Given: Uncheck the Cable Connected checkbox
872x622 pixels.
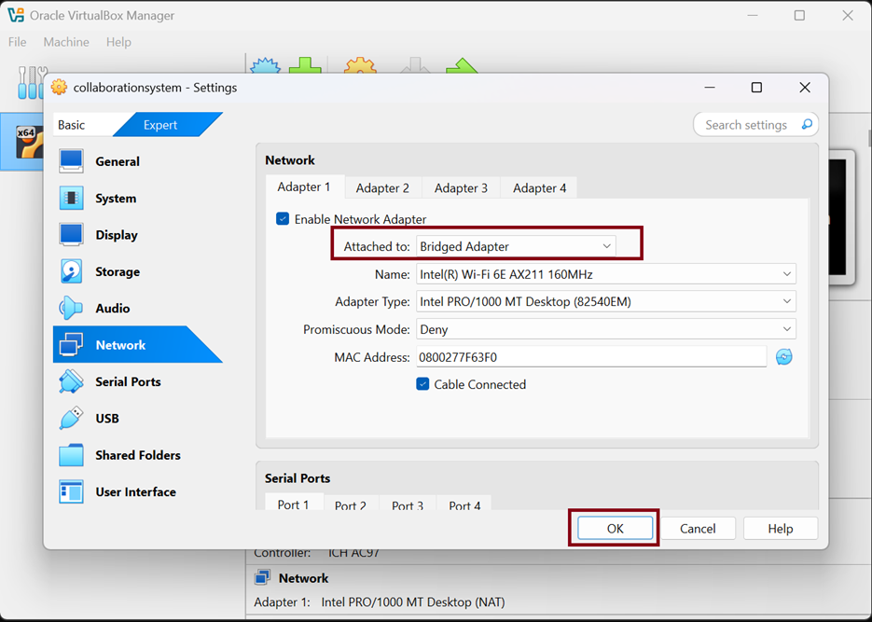Looking at the screenshot, I should (422, 384).
